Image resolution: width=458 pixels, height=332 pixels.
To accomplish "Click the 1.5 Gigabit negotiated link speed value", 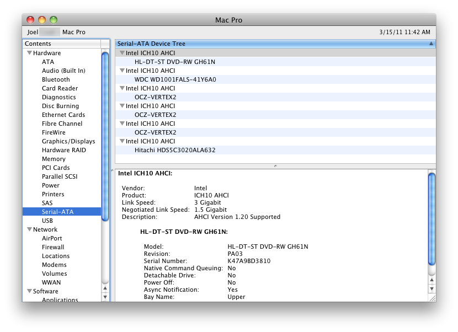I will tap(211, 210).
